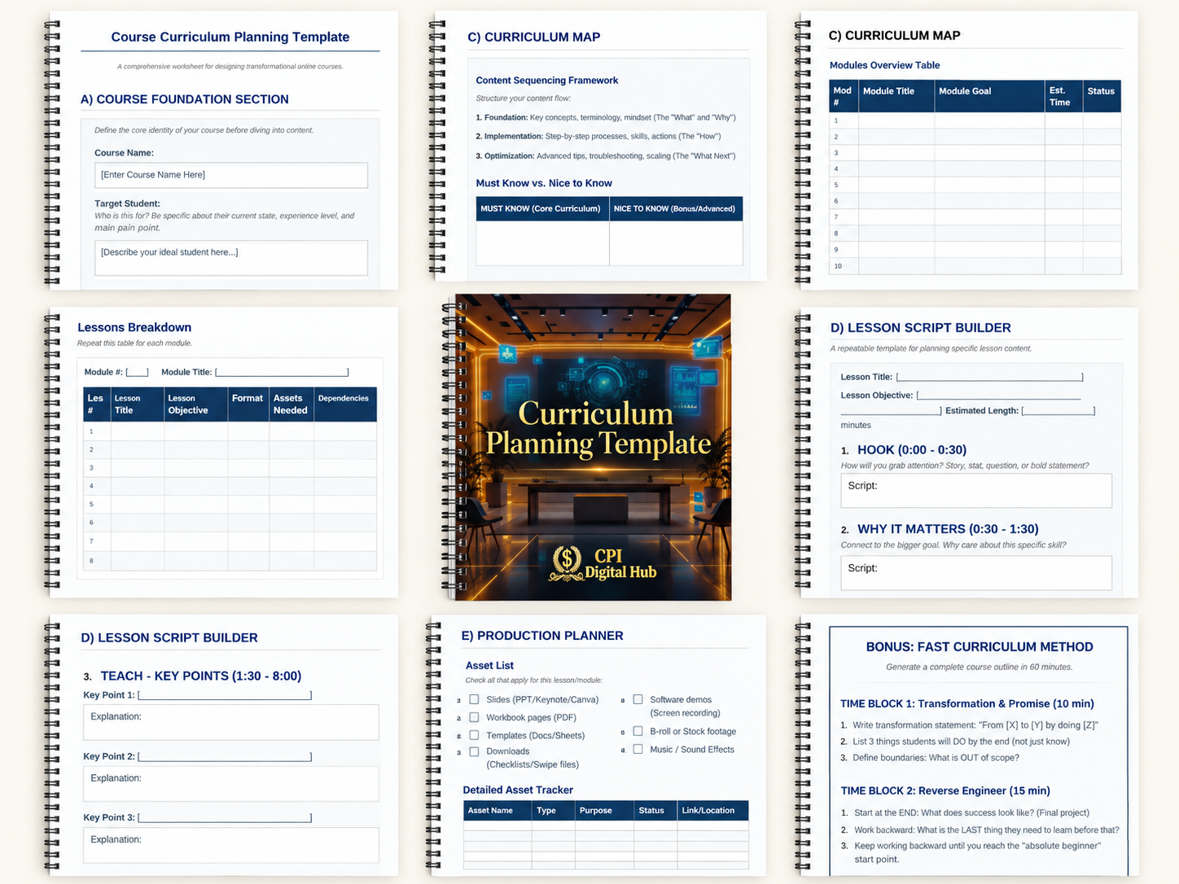Click the Enter Course Name Here field

[231, 175]
